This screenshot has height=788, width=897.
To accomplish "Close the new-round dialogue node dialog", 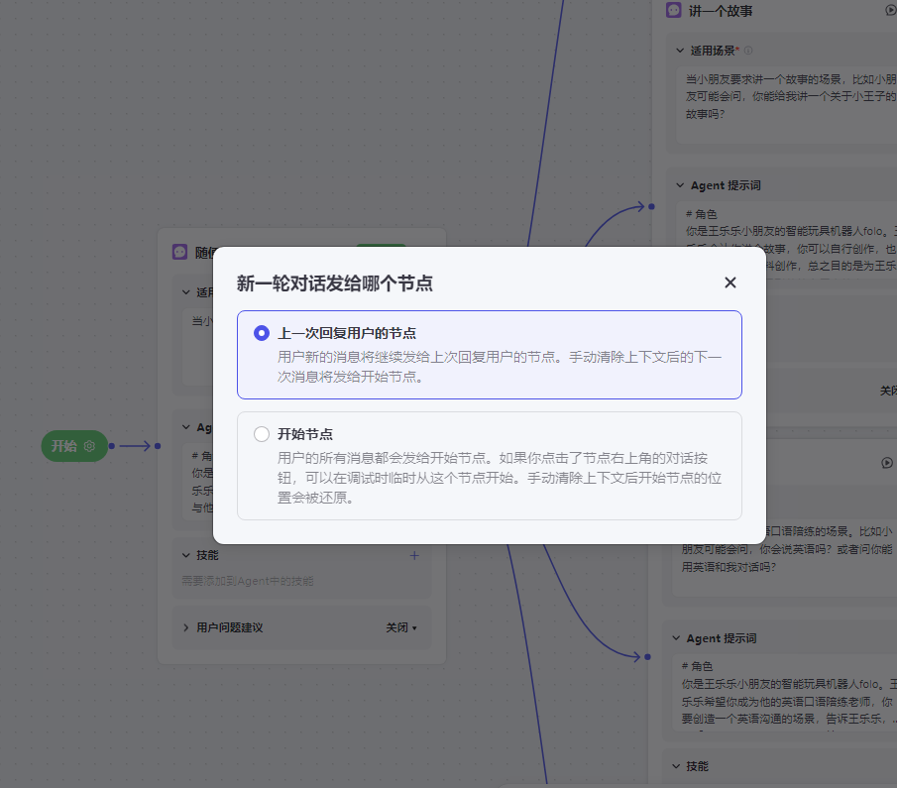I will [x=729, y=282].
